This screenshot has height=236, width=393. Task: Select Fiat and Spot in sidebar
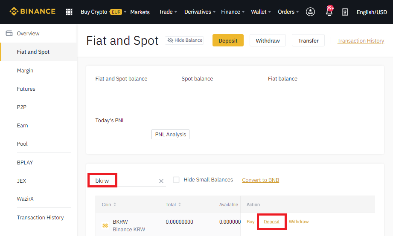[x=38, y=52]
